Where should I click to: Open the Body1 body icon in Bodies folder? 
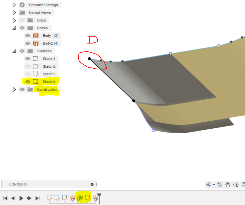tap(36, 36)
